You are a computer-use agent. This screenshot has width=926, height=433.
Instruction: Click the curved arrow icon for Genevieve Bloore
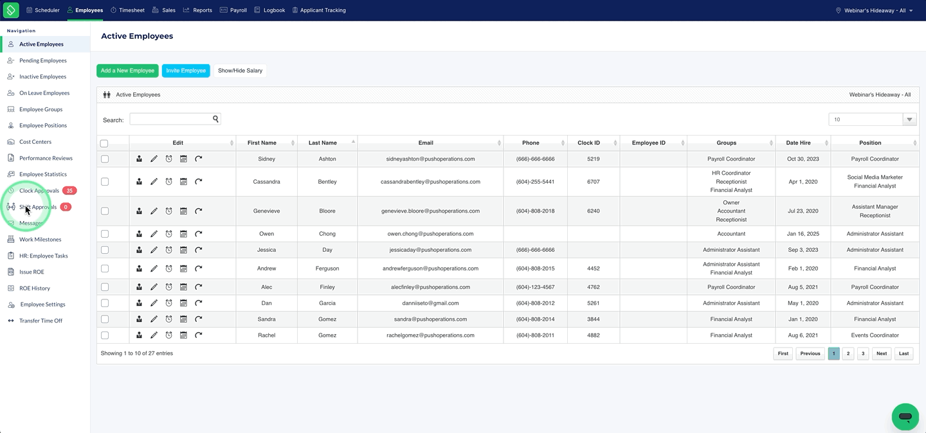(199, 211)
